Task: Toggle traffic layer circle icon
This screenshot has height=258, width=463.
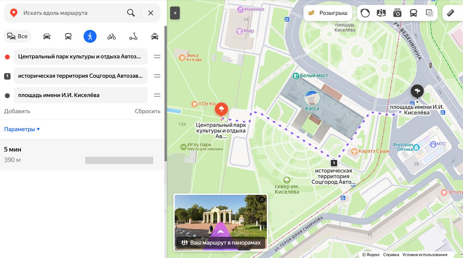Action: tap(365, 13)
